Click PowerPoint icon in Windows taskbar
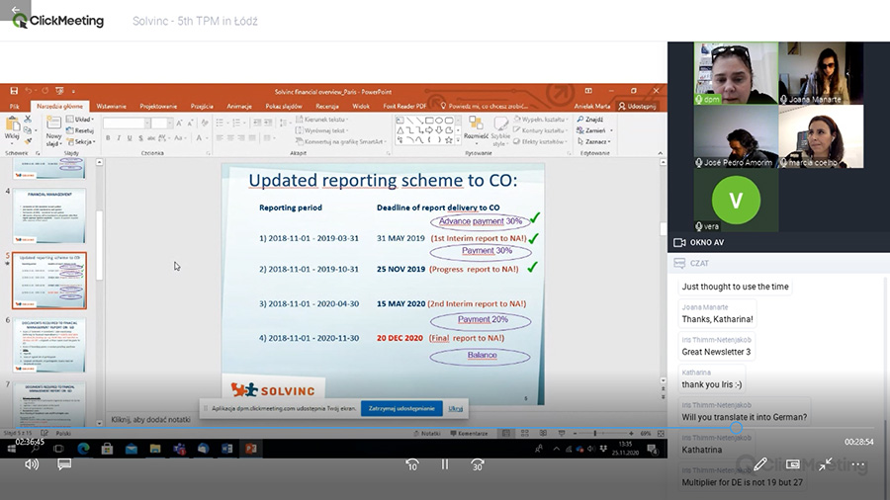The image size is (890, 500). point(250,449)
